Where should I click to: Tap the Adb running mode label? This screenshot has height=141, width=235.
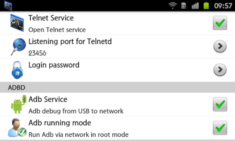[x=60, y=123]
